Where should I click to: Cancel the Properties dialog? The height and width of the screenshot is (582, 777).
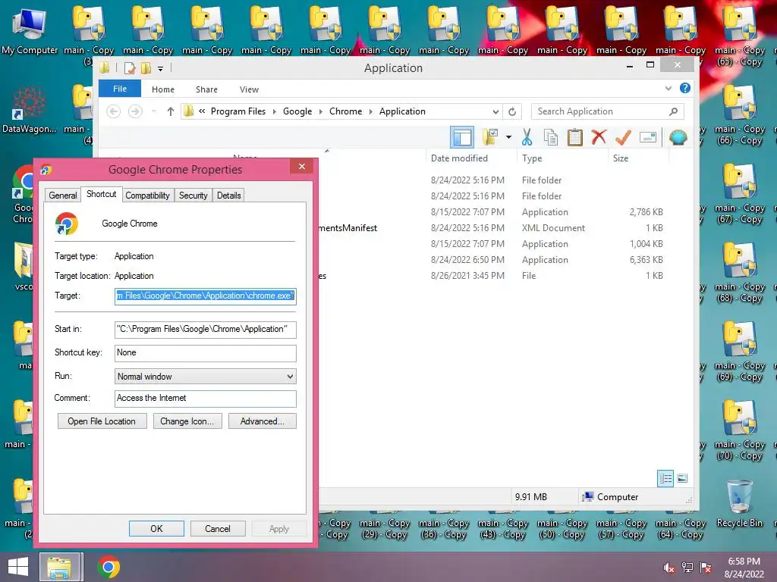[x=218, y=528]
